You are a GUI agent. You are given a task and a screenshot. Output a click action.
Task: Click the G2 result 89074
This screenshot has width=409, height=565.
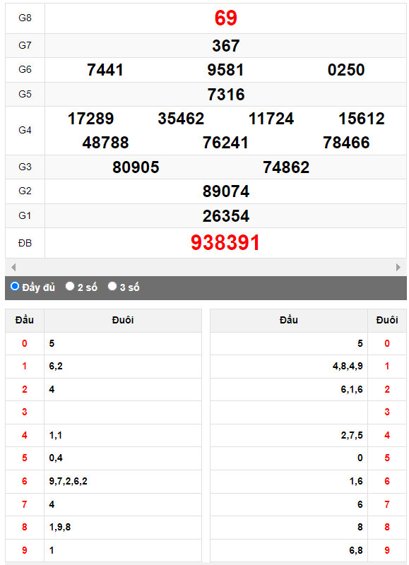(x=225, y=191)
